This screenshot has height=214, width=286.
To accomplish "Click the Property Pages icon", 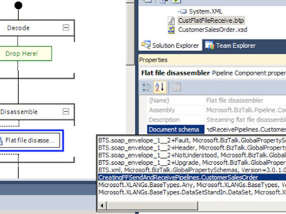I will click(x=177, y=87).
